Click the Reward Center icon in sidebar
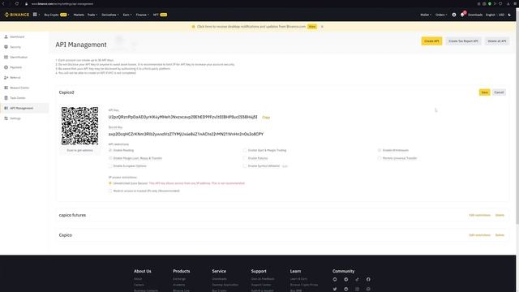 pos(6,88)
